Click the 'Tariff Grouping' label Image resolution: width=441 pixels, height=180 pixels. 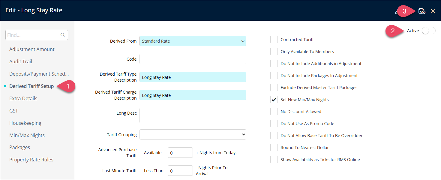pos(122,135)
